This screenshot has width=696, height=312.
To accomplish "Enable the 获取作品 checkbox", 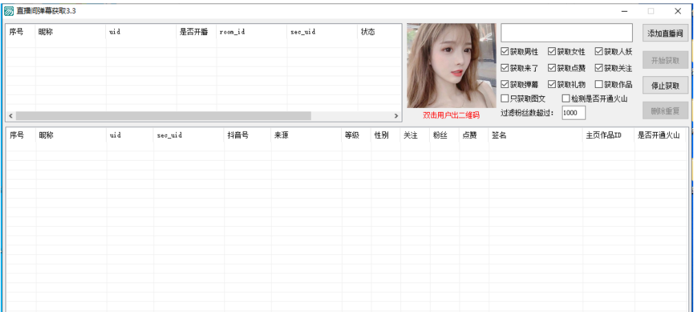I will [599, 85].
